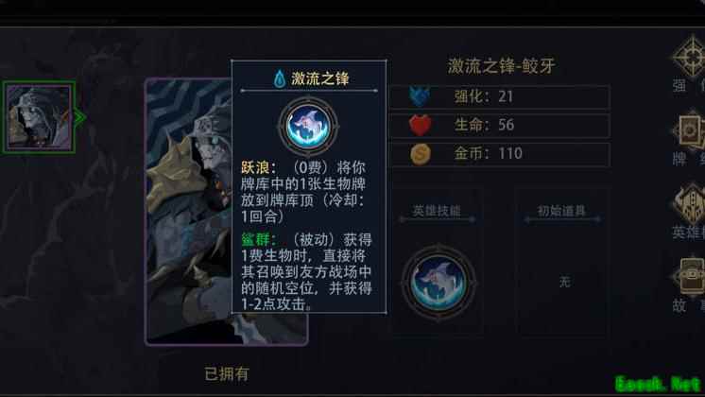
Task: Click the empty 无 starting item slot
Action: coord(565,282)
